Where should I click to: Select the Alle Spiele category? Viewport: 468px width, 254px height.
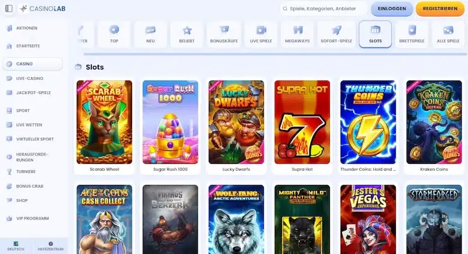(448, 35)
